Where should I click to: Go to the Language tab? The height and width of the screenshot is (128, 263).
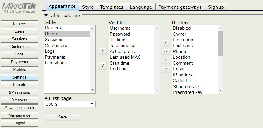pyautogui.click(x=141, y=7)
